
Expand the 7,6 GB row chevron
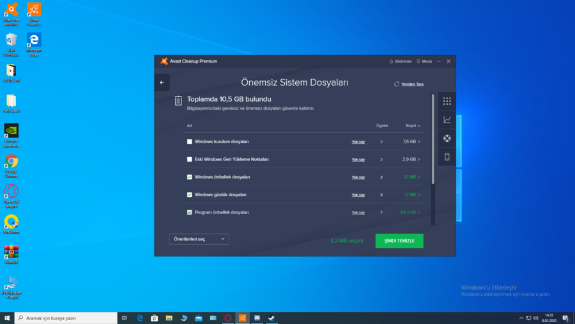[x=418, y=142]
